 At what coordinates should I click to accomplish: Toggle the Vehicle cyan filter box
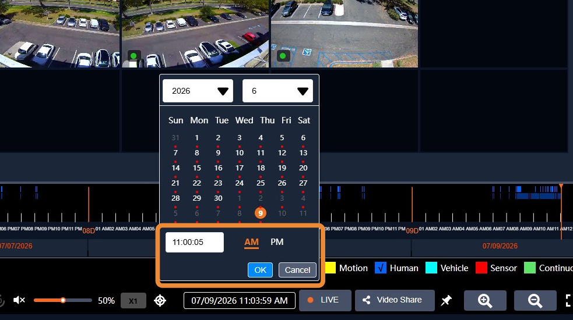pos(431,268)
